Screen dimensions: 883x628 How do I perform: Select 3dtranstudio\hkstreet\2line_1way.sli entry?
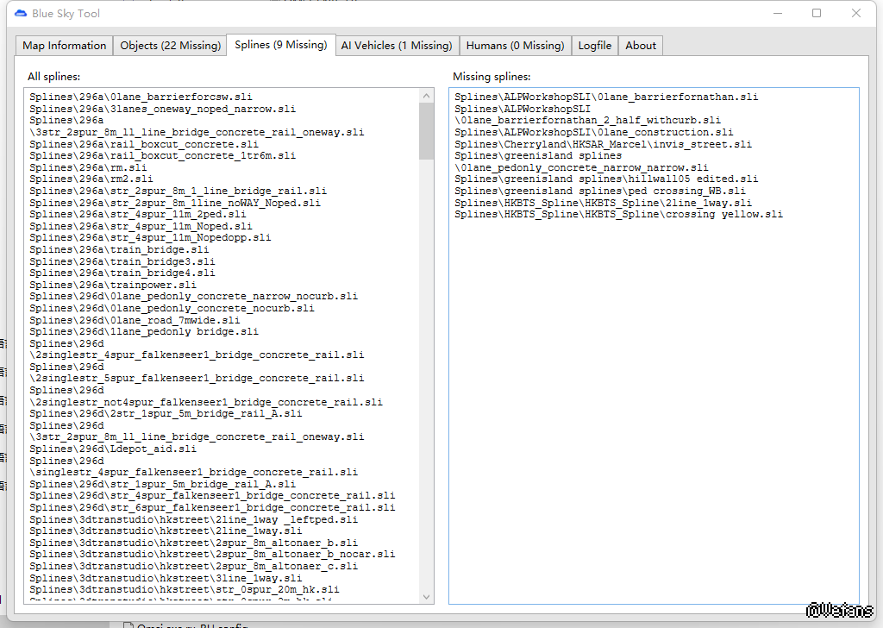[166, 531]
